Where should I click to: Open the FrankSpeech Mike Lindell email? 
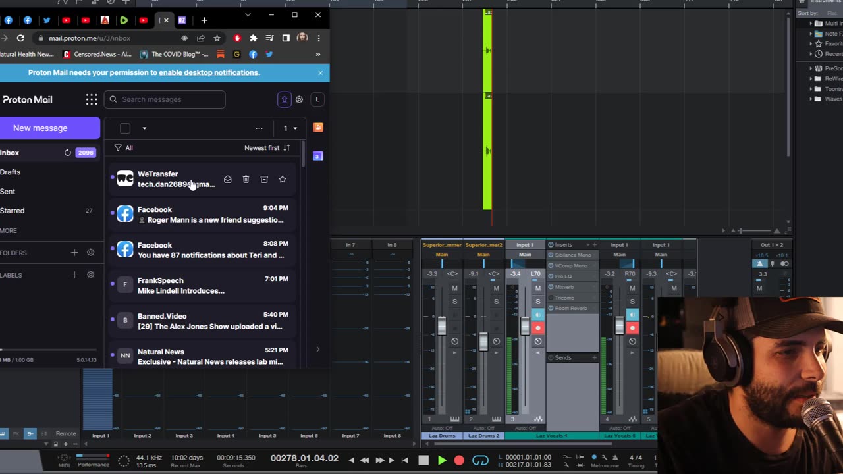(202, 286)
